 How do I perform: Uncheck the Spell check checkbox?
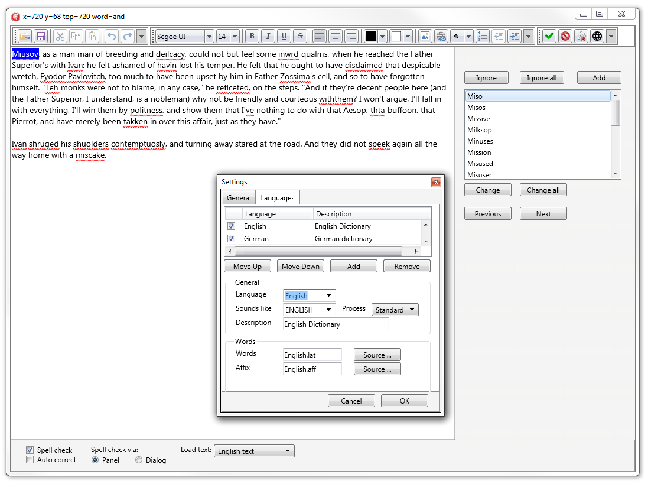(30, 450)
